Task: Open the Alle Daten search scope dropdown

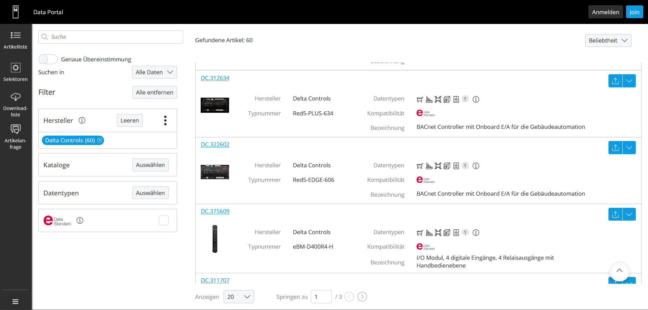Action: pyautogui.click(x=154, y=72)
